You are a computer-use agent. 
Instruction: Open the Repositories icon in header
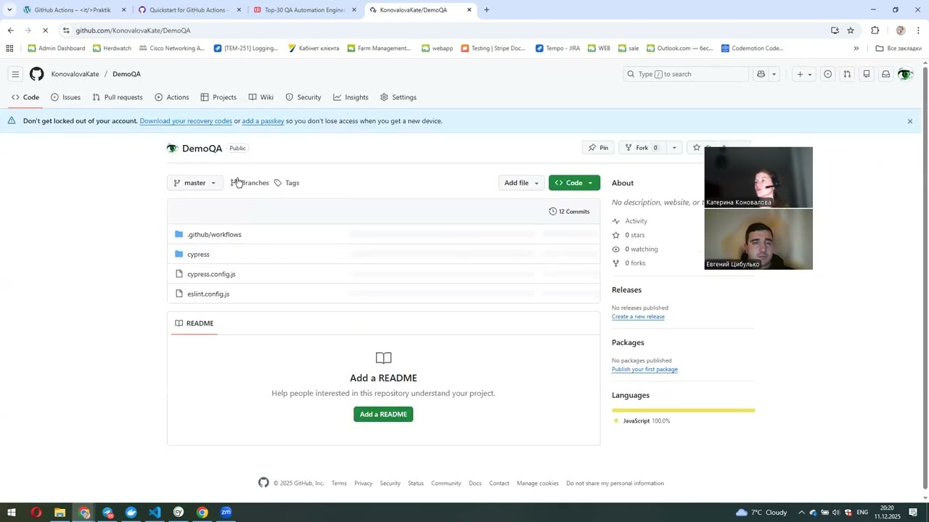pos(867,74)
